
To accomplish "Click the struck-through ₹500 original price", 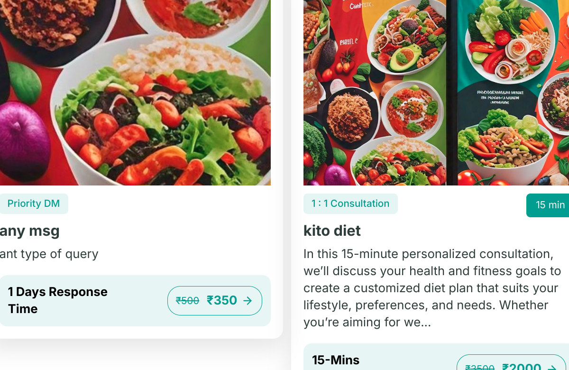I will point(187,301).
